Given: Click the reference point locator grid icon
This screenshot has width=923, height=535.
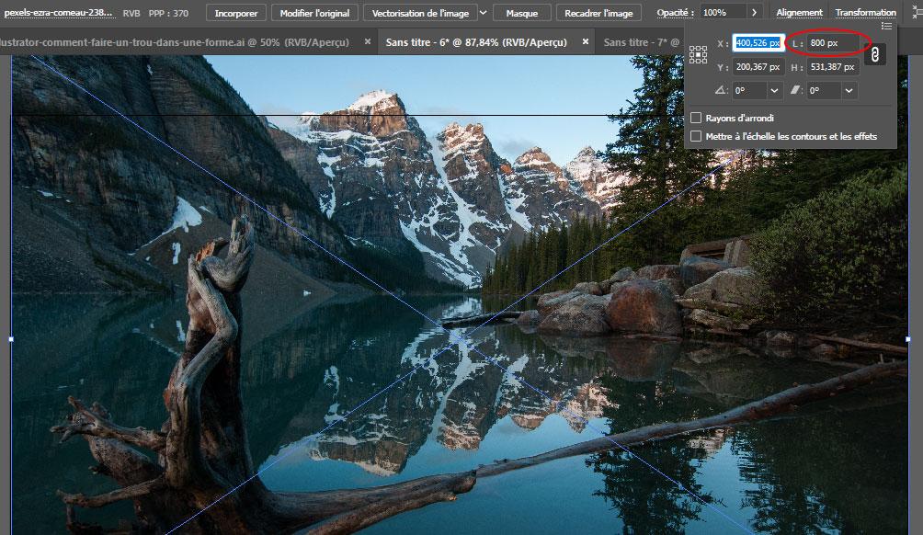Looking at the screenshot, I should click(x=699, y=55).
